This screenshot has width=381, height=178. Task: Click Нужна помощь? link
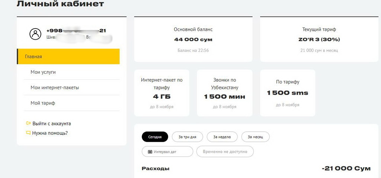click(50, 133)
